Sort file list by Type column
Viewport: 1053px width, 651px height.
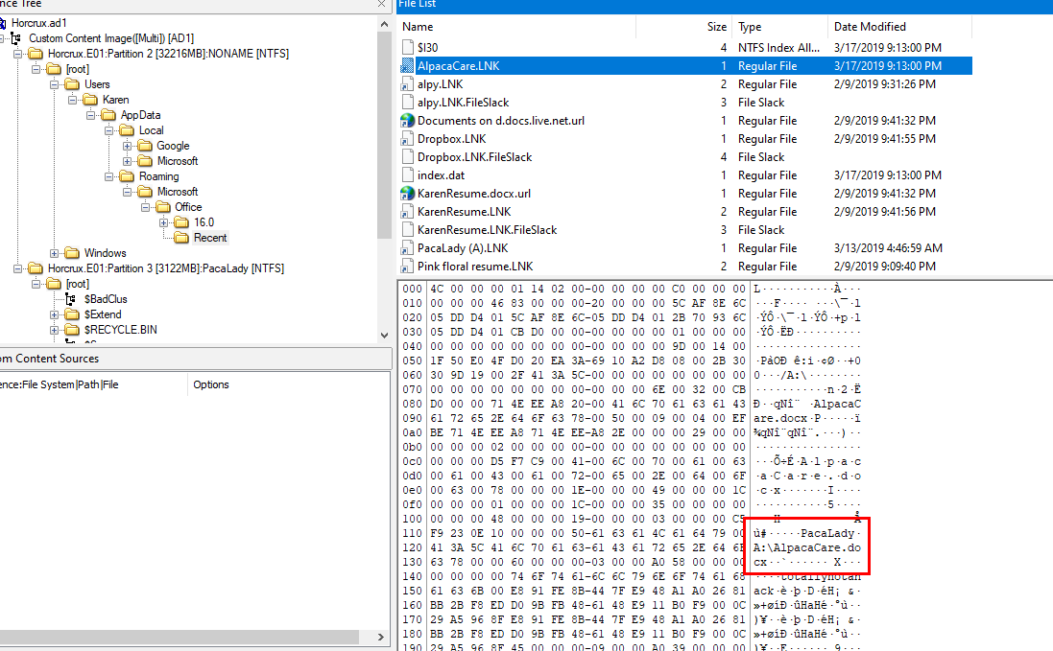coord(779,27)
